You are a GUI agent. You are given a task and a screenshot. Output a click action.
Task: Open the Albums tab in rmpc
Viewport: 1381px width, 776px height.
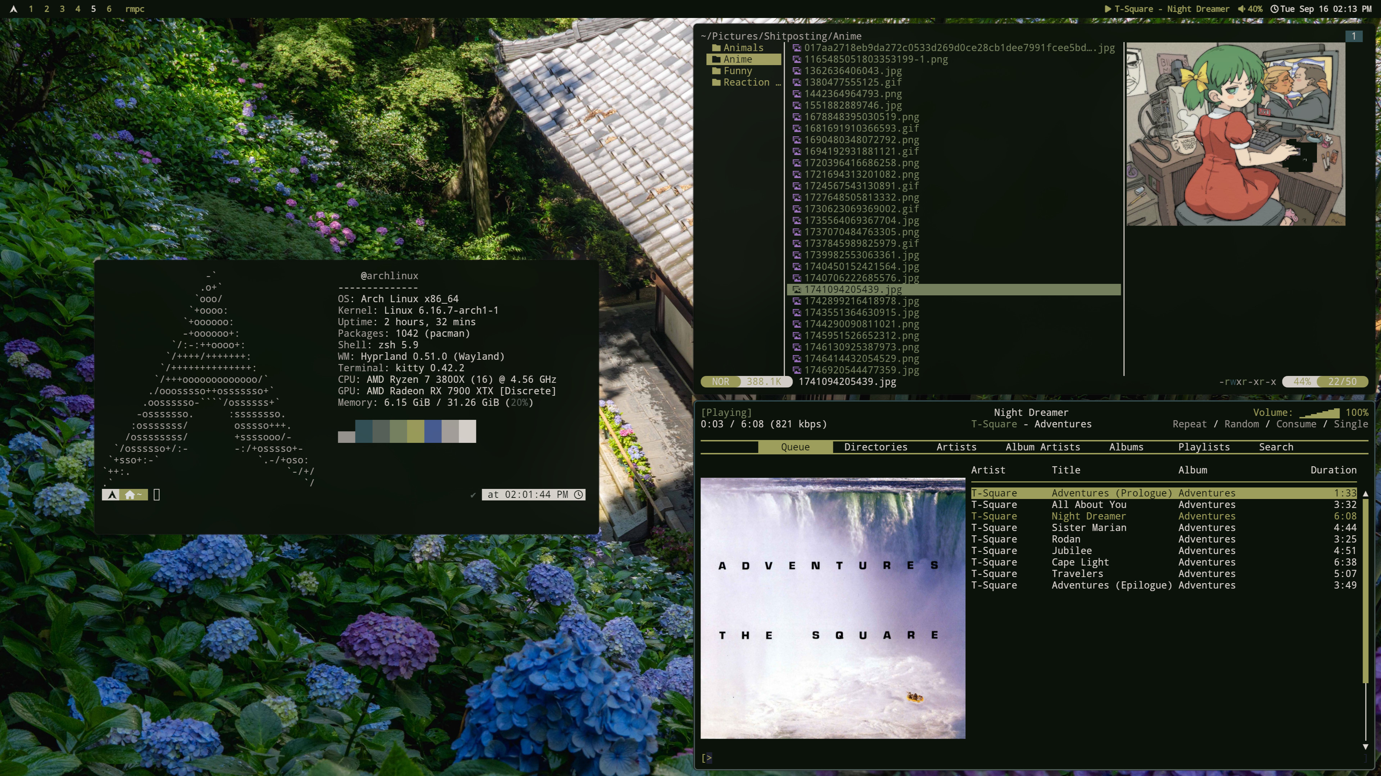coord(1126,447)
